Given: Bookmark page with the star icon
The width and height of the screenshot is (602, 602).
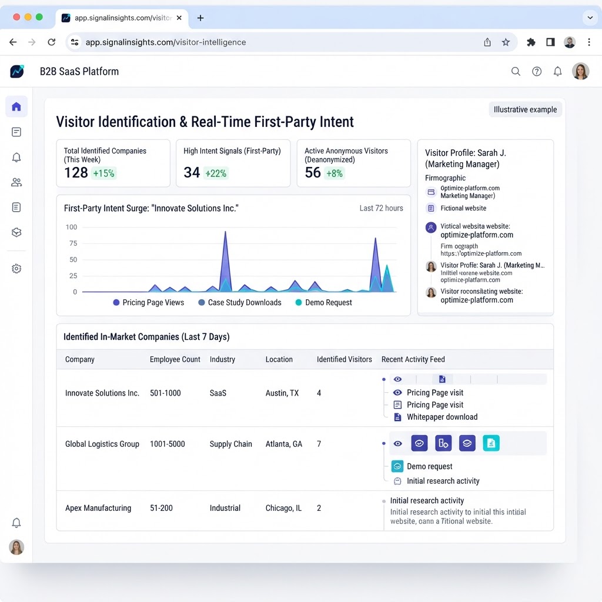Looking at the screenshot, I should pyautogui.click(x=506, y=42).
